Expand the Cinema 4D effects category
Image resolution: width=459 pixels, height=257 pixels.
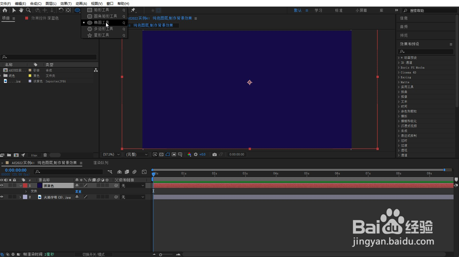click(x=399, y=73)
